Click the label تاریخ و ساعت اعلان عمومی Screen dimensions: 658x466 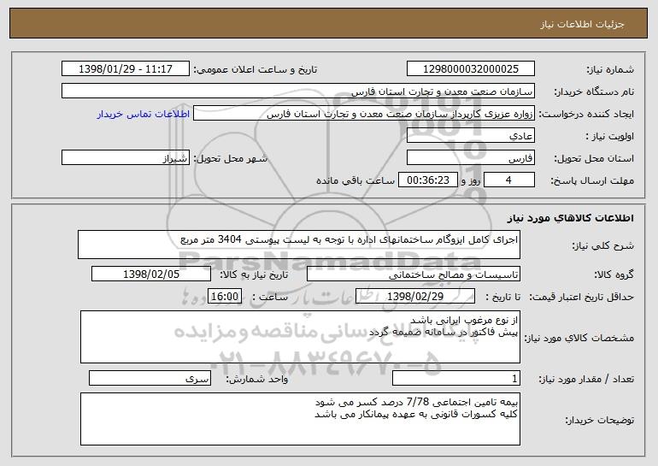point(256,69)
